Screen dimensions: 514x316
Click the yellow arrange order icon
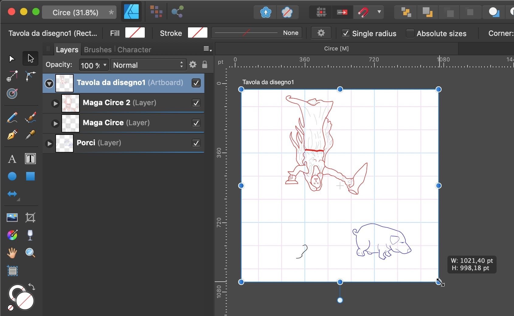coord(406,12)
